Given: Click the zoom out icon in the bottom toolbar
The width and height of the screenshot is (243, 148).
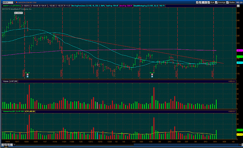Looking at the screenshot, I should click(8, 145).
